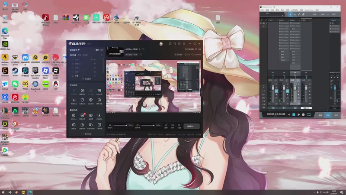Open the gear settings icon beside start button

click(179, 126)
